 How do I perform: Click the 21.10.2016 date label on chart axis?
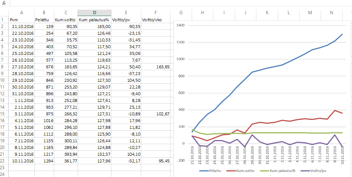[x=192, y=156]
